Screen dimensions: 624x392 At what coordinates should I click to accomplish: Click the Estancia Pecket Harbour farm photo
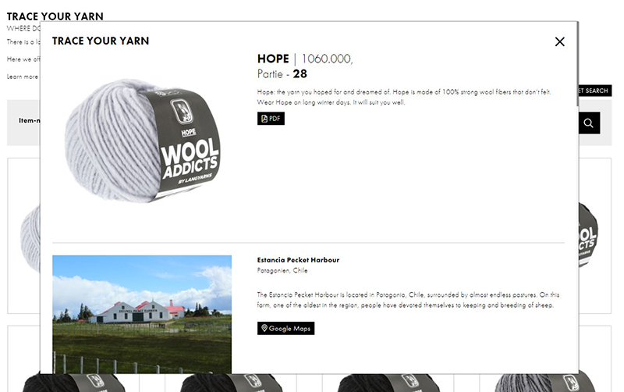[142, 315]
